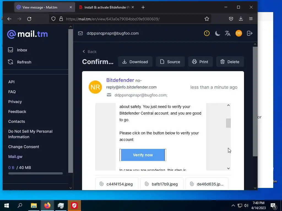Image resolution: width=282 pixels, height=211 pixels.
Task: Click the Bitdefender sender name
Action: point(120,80)
